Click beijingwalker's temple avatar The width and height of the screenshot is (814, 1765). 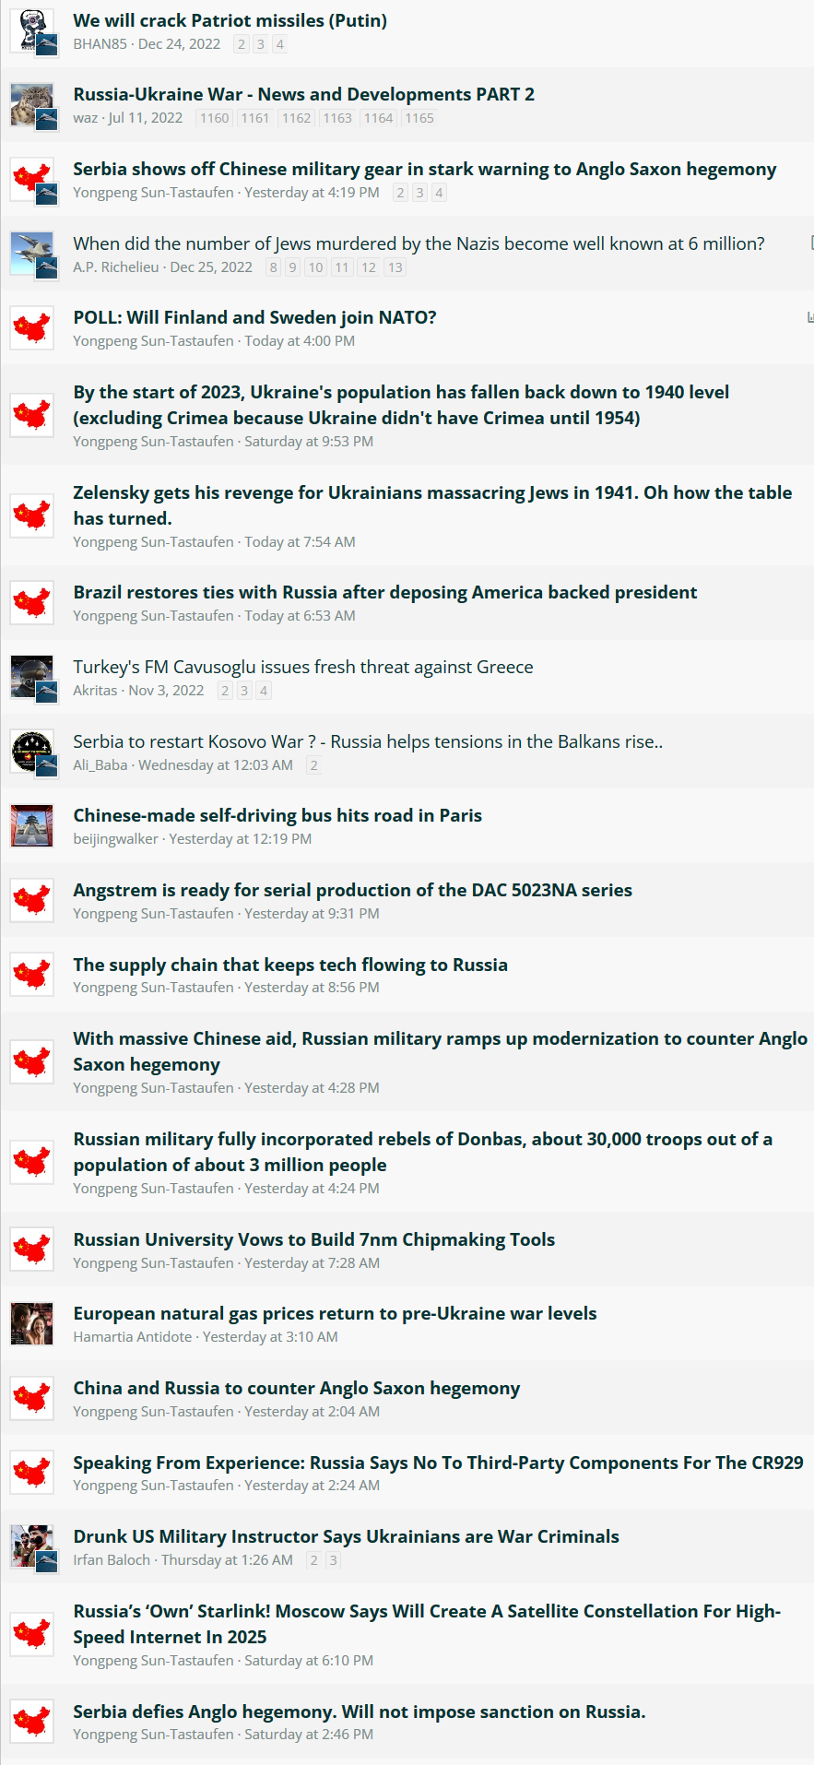click(32, 825)
